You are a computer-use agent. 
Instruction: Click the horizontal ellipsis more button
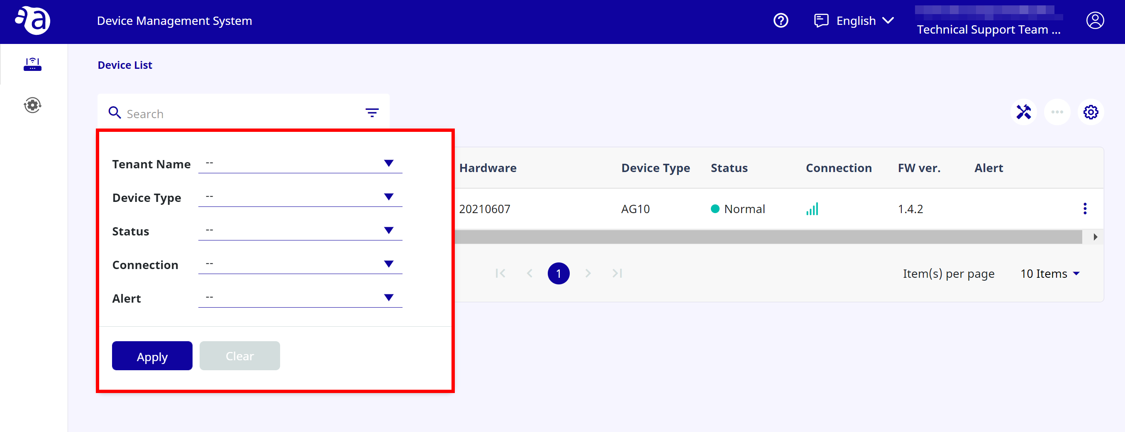tap(1057, 112)
